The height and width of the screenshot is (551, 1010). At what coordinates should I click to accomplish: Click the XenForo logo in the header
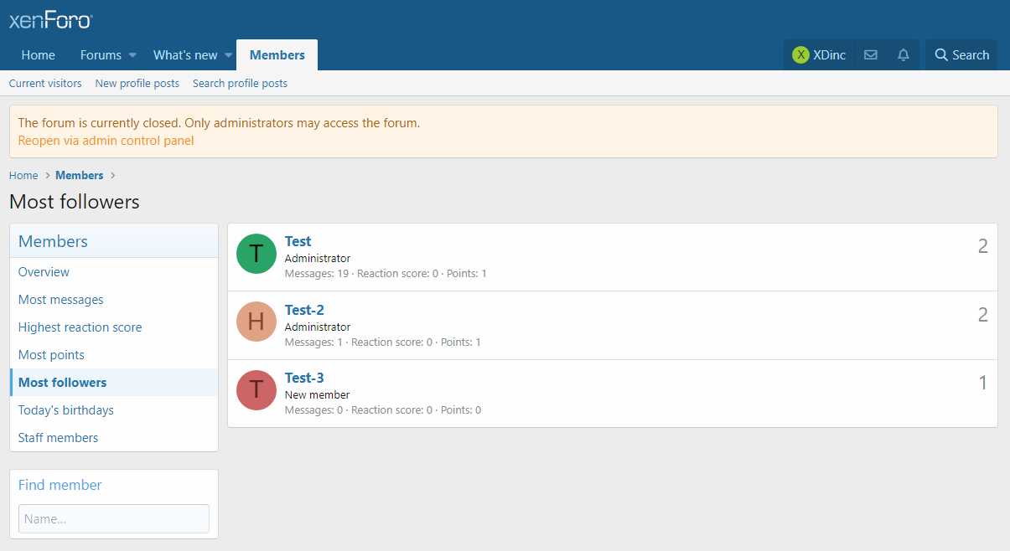click(x=50, y=20)
